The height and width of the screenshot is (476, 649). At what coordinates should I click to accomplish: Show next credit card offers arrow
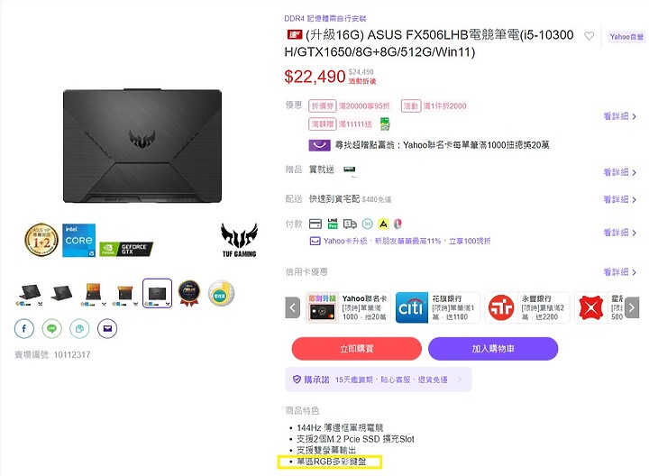(x=632, y=307)
